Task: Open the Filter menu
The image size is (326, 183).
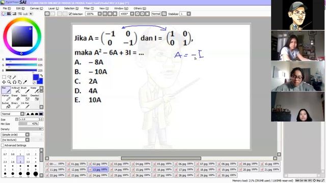Action: [89, 8]
